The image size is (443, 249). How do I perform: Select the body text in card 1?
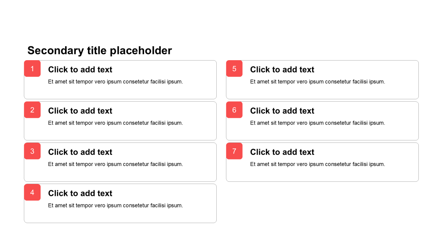115,82
